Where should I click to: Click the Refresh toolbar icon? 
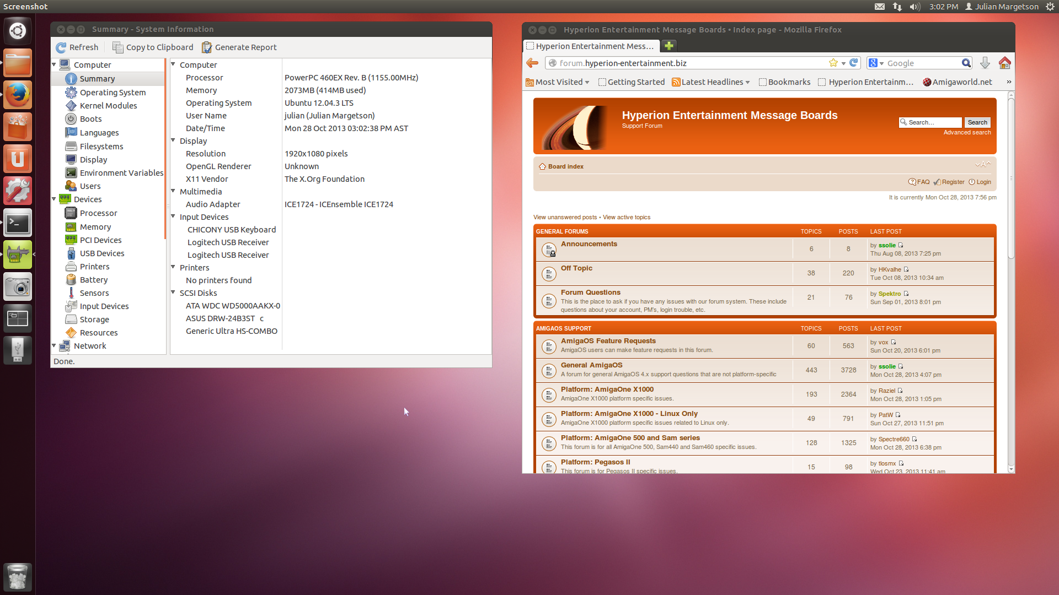coord(61,47)
